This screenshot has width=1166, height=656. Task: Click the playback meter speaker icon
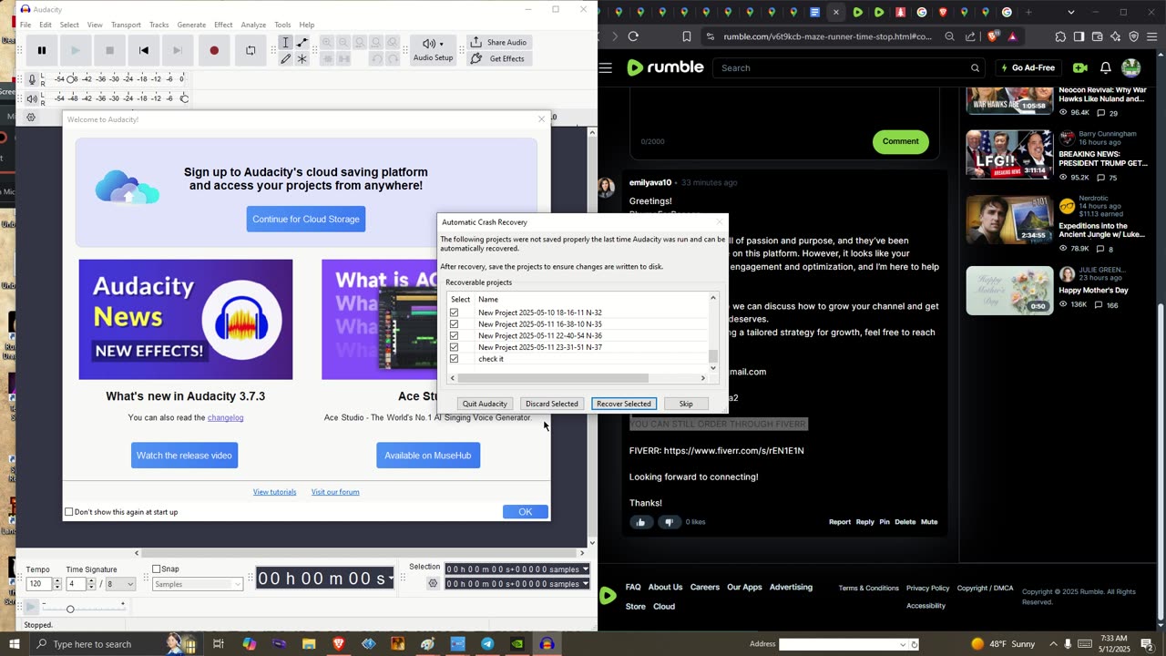click(32, 98)
